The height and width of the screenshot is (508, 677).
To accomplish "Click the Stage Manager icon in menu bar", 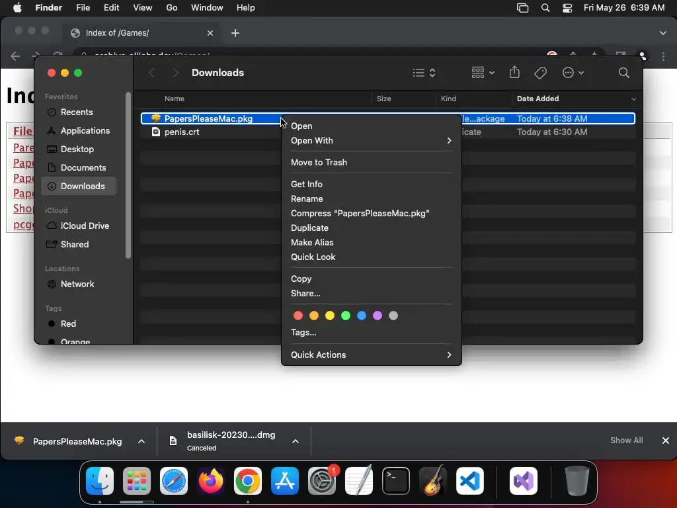I will point(522,8).
